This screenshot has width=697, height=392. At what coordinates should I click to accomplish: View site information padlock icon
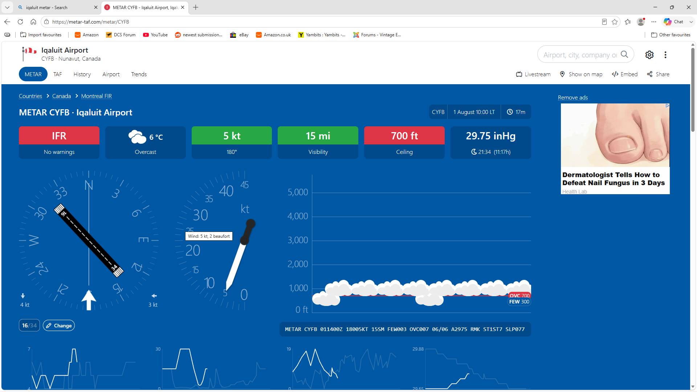(x=46, y=22)
